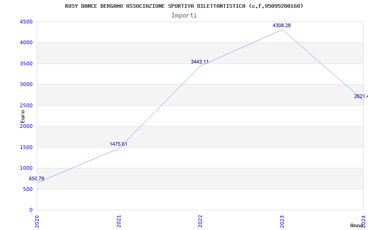
Task: Select the 1475.61 data label
Action: (x=118, y=144)
